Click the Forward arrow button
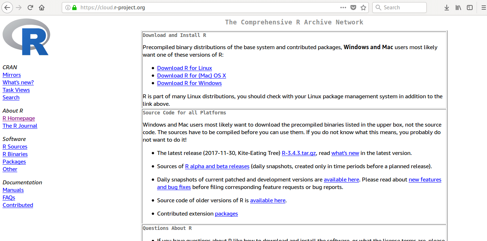Screen dimensions: 487x241 [19, 7]
